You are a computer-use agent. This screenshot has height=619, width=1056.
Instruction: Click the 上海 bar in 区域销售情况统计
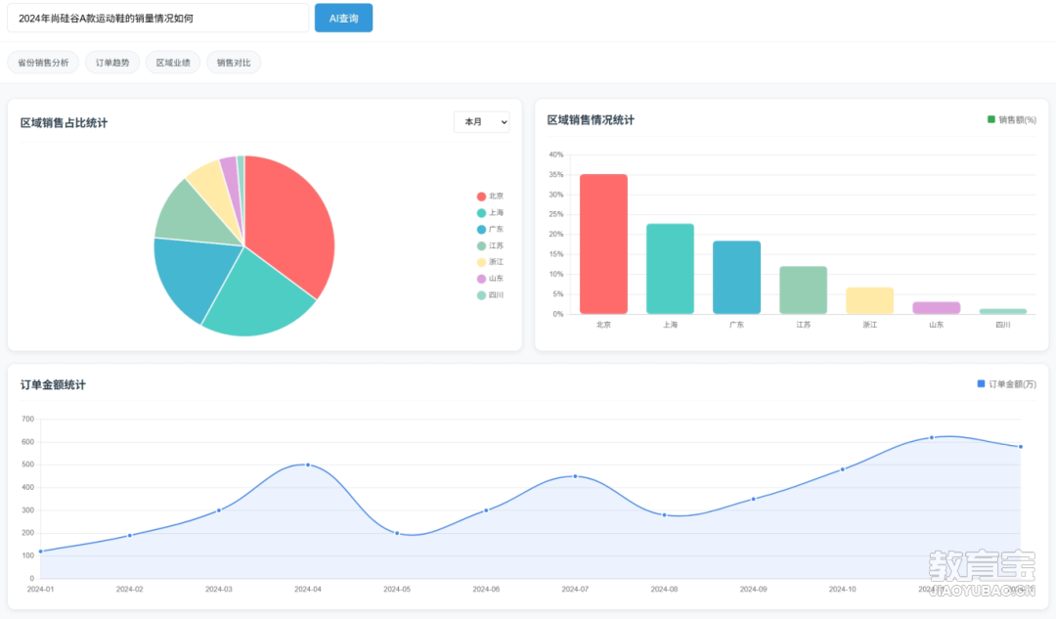click(670, 269)
